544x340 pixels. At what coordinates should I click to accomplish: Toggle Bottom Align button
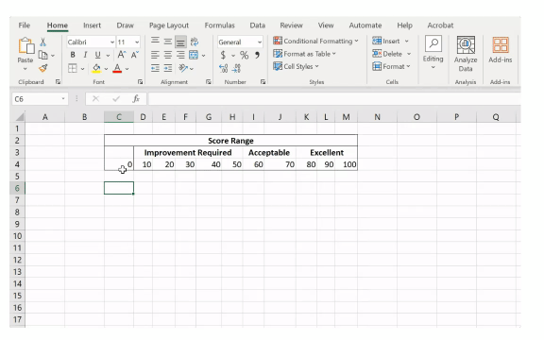coord(180,42)
